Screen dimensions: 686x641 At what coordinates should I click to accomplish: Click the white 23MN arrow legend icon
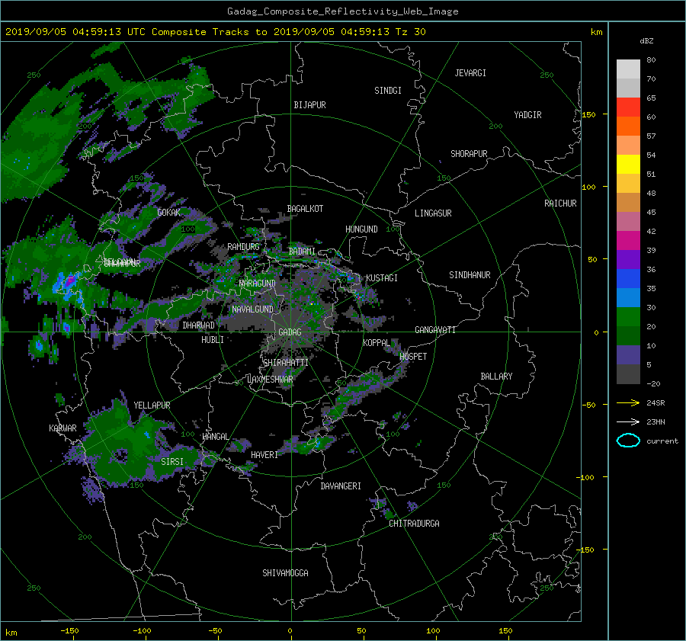[x=628, y=421]
